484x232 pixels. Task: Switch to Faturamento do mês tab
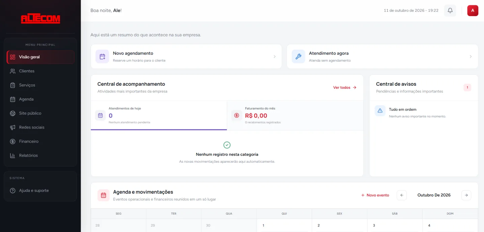coord(295,115)
